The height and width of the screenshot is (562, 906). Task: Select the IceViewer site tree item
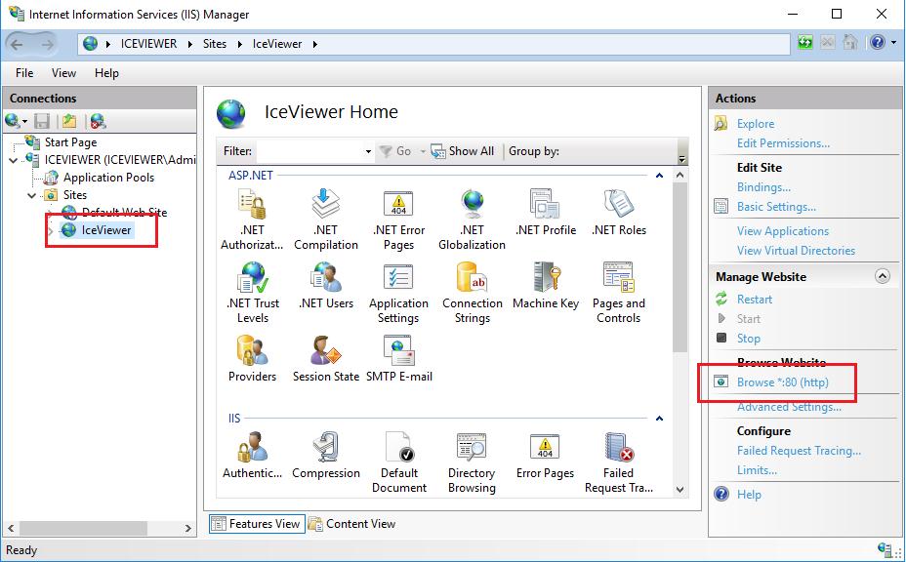(105, 230)
